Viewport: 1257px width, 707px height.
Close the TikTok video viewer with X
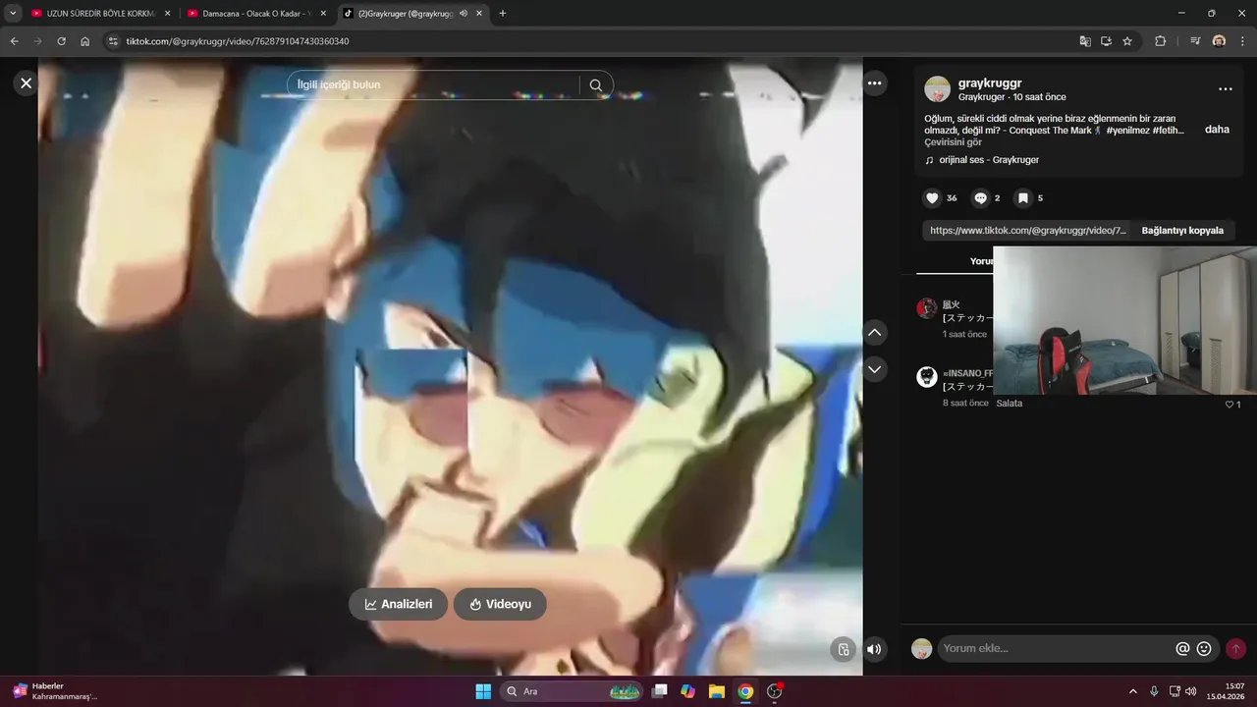(27, 83)
